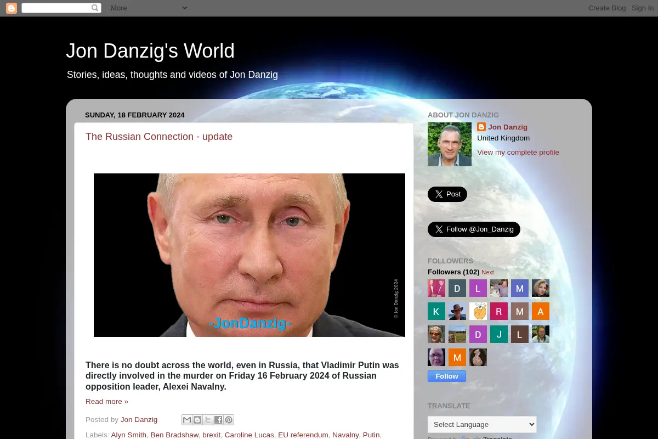Viewport: 658px width, 439px height.
Task: Open the More dropdown in navbar
Action: pyautogui.click(x=149, y=8)
